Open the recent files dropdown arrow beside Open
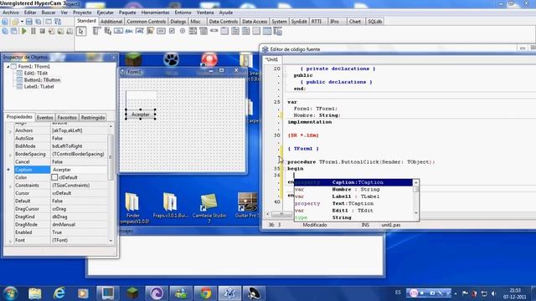 (22, 22)
